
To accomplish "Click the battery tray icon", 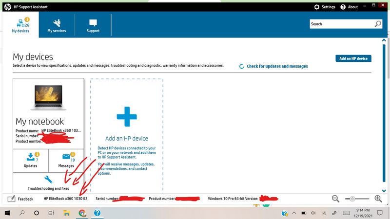I will point(304,213).
